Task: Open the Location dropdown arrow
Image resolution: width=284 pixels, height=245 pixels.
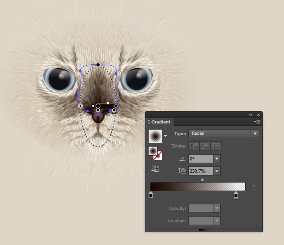Action: pos(217,221)
